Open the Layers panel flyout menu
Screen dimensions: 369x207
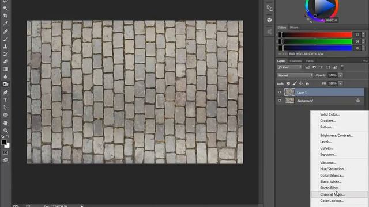tap(366, 61)
